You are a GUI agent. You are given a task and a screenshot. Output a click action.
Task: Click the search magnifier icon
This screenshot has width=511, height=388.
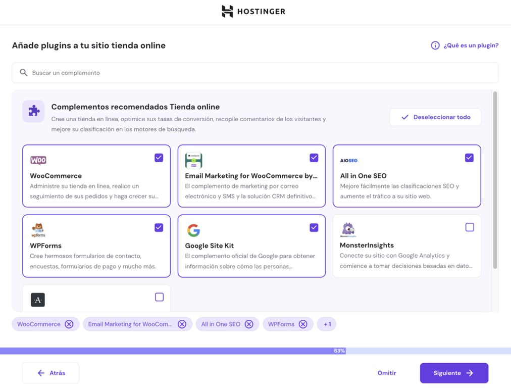point(23,72)
